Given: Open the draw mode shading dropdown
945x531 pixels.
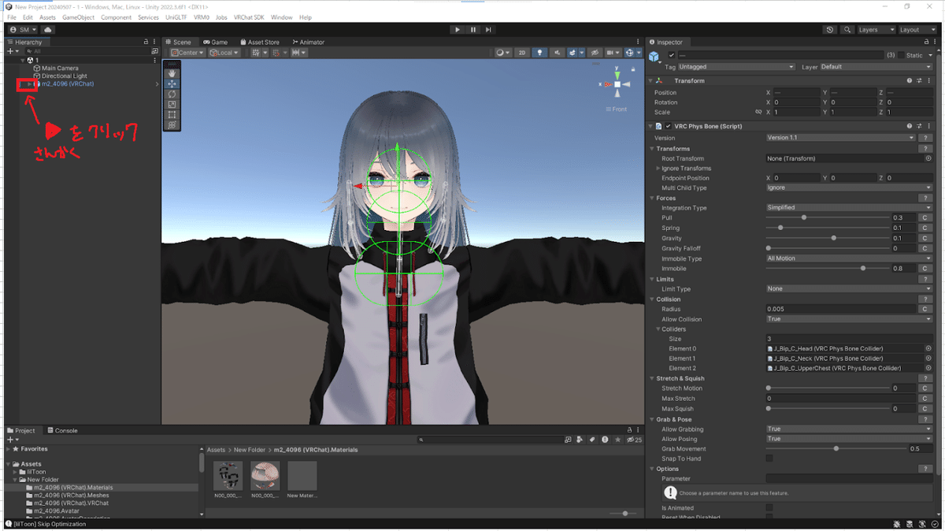Looking at the screenshot, I should pos(502,53).
